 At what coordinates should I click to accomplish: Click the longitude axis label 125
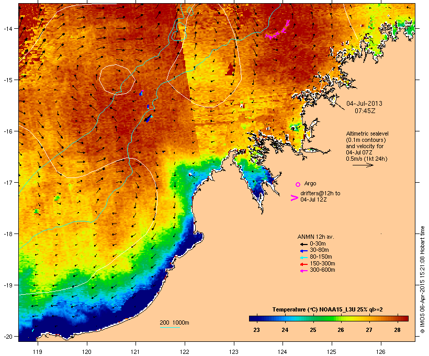click(332, 352)
